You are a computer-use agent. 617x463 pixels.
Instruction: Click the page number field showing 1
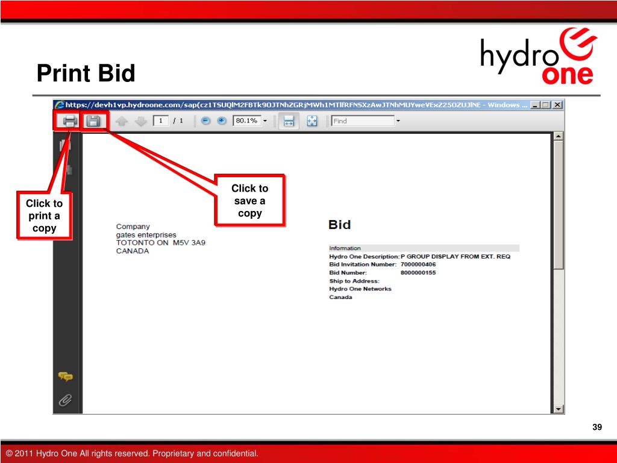[160, 121]
